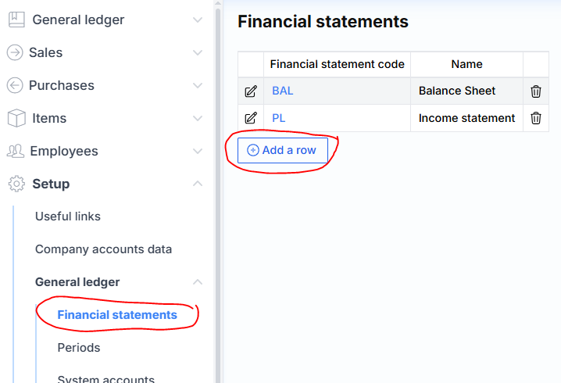561x383 pixels.
Task: Expand the Sales menu chevron
Action: coord(198,52)
